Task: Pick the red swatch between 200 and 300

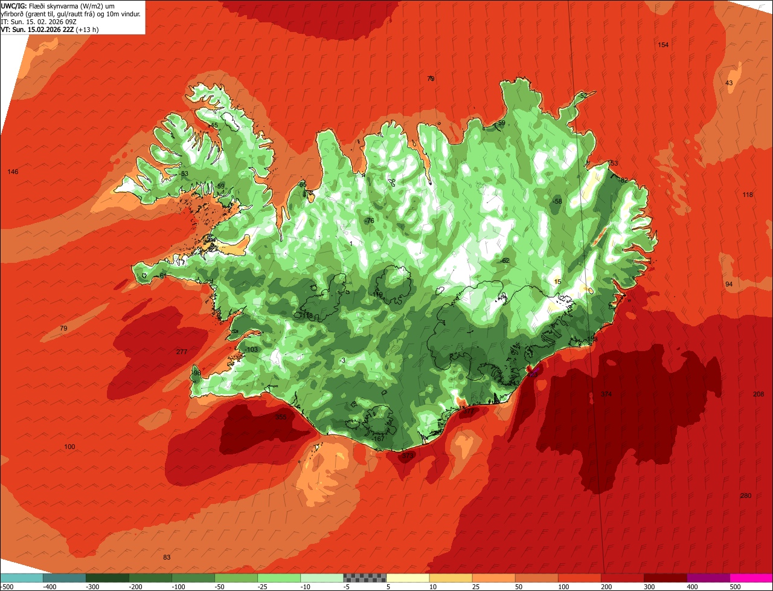Action: pyautogui.click(x=622, y=578)
